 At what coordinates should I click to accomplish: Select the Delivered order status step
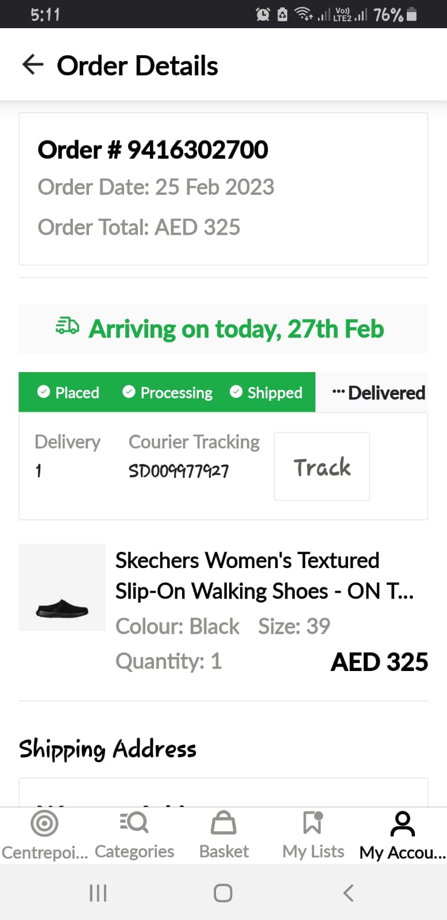point(379,393)
